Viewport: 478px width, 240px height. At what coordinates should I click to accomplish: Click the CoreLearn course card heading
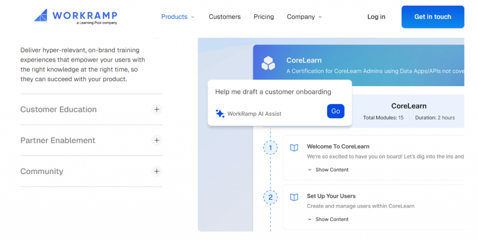tap(409, 106)
